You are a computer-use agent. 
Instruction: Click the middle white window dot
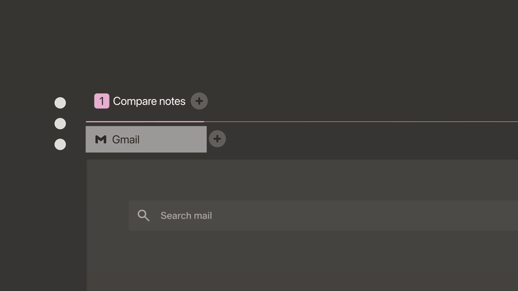click(60, 124)
